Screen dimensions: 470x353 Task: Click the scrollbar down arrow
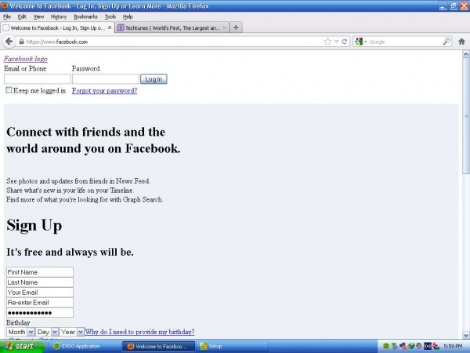(466, 335)
